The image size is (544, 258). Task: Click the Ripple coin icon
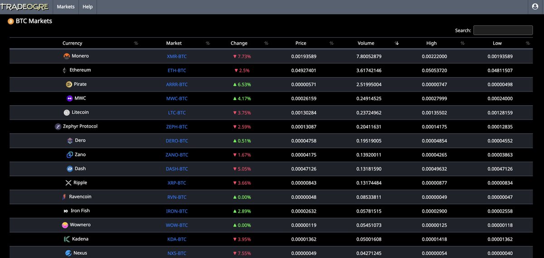(x=68, y=183)
